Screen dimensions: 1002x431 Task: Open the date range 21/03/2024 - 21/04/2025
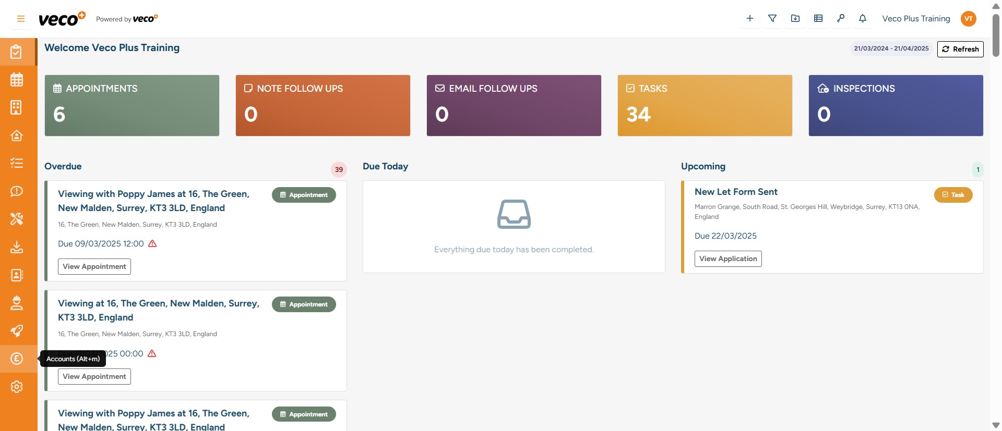891,48
